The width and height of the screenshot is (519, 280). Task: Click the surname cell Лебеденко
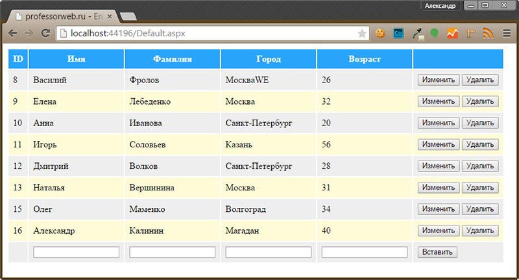[x=173, y=101]
